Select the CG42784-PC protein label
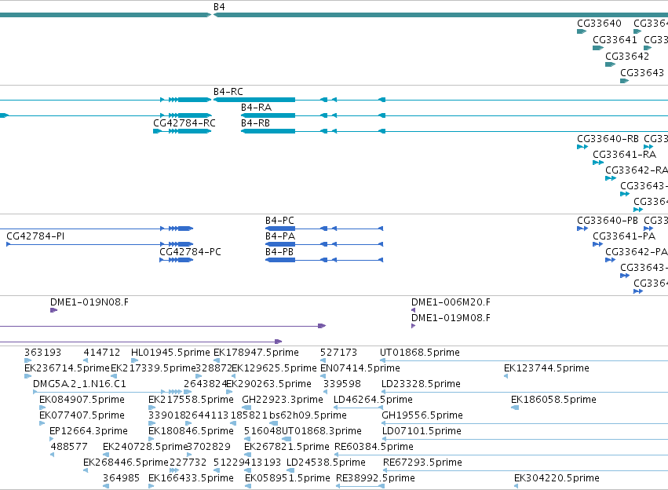The image size is (668, 490). point(191,252)
